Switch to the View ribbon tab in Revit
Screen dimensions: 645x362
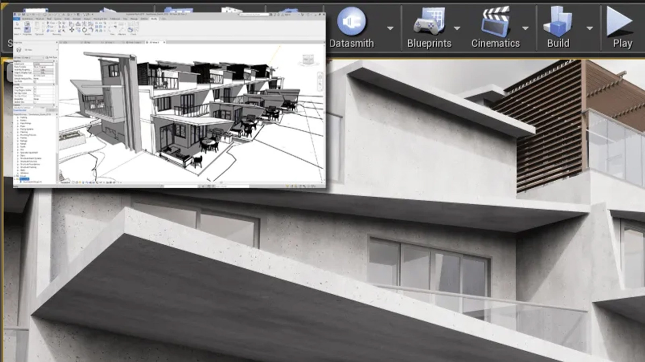pyautogui.click(x=125, y=19)
